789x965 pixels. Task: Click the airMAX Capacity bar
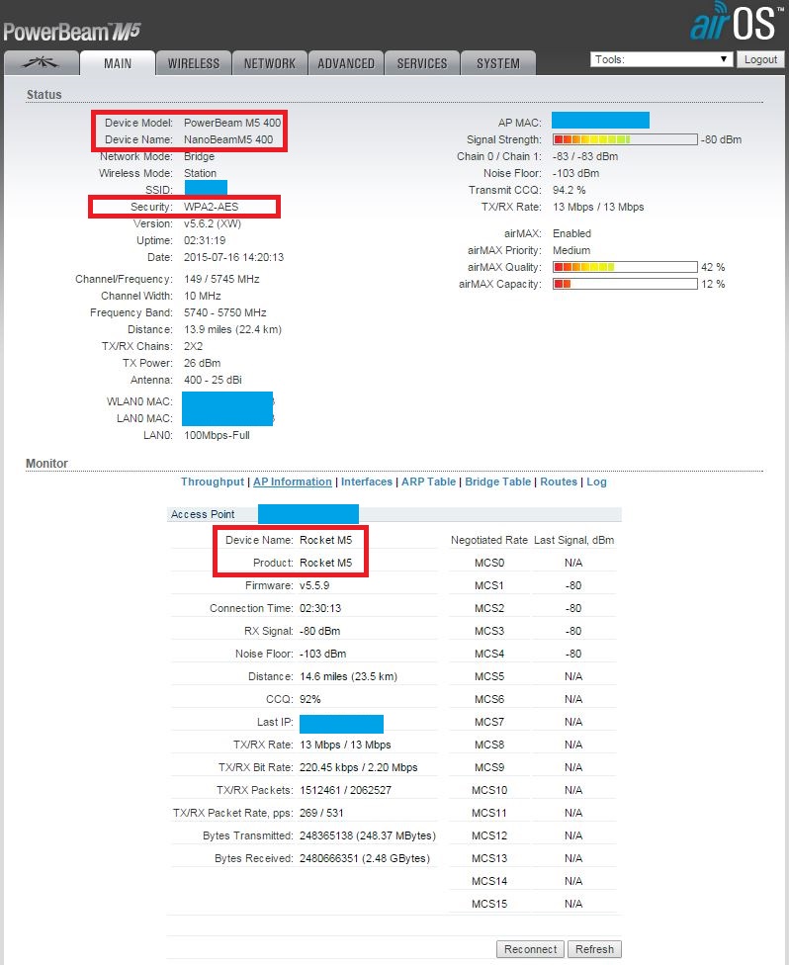pos(625,284)
